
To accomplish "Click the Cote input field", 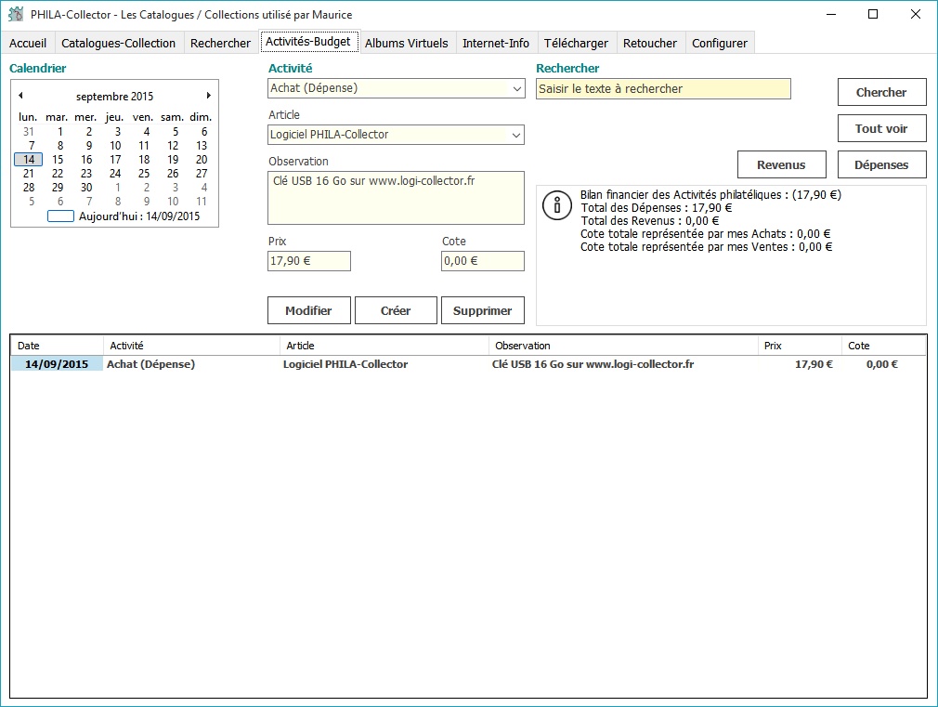I will click(483, 261).
